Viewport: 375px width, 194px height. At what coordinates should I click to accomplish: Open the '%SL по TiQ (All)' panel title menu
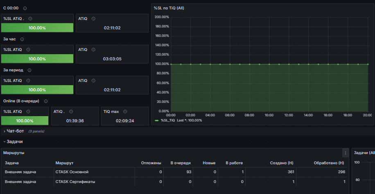tap(169, 8)
